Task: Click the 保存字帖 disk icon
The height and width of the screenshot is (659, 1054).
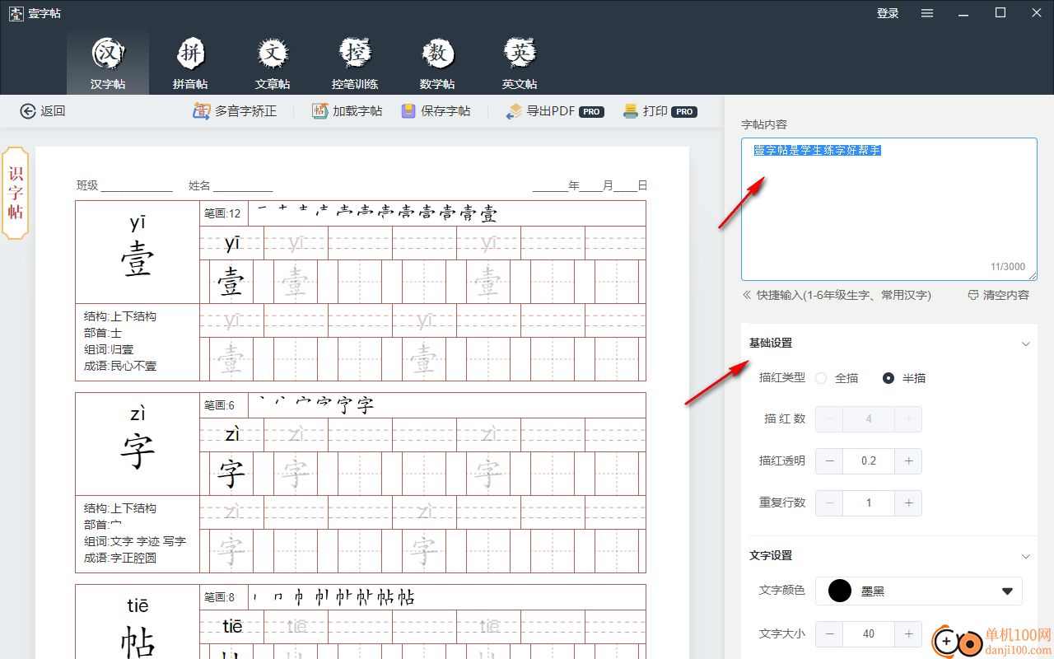Action: (x=408, y=111)
